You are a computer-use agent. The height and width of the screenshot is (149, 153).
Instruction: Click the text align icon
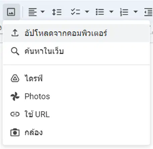pyautogui.click(x=32, y=12)
